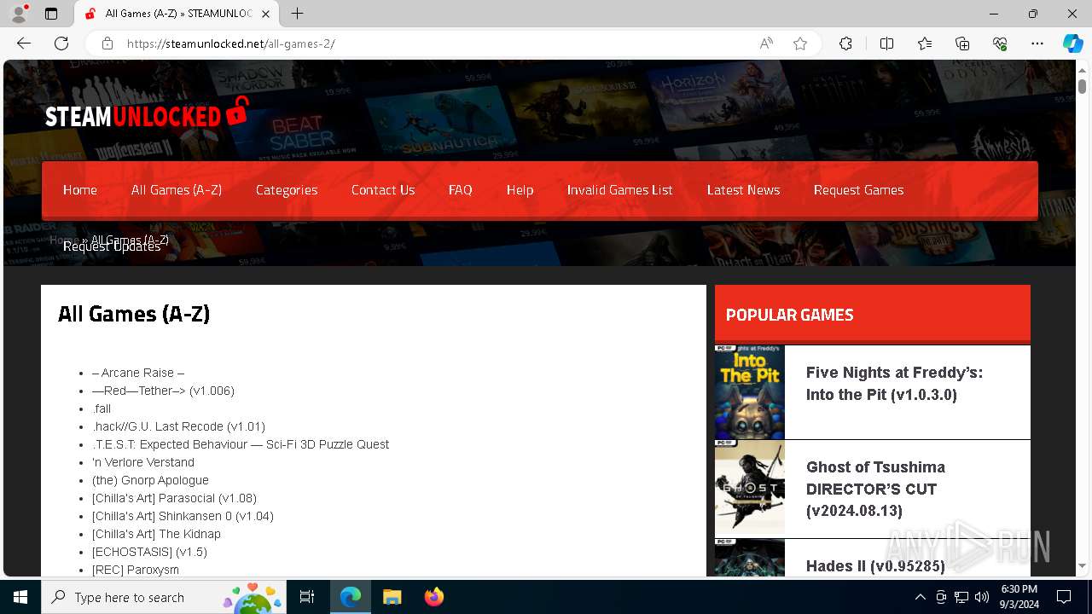The height and width of the screenshot is (614, 1092).
Task: Open "'n Verlore Verstand" link
Action: point(143,462)
